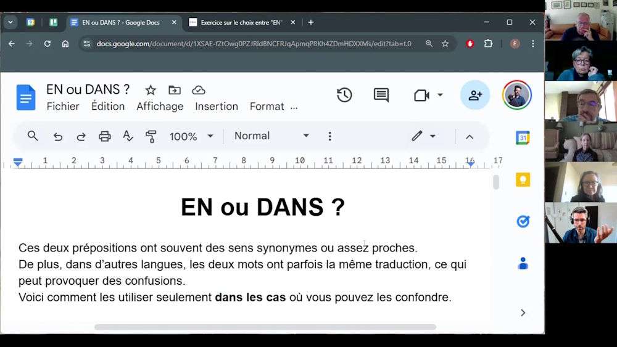
Task: Open zoom magnifier in address bar
Action: tap(429, 44)
